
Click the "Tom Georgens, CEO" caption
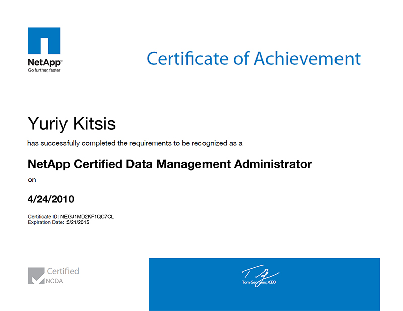tap(259, 282)
